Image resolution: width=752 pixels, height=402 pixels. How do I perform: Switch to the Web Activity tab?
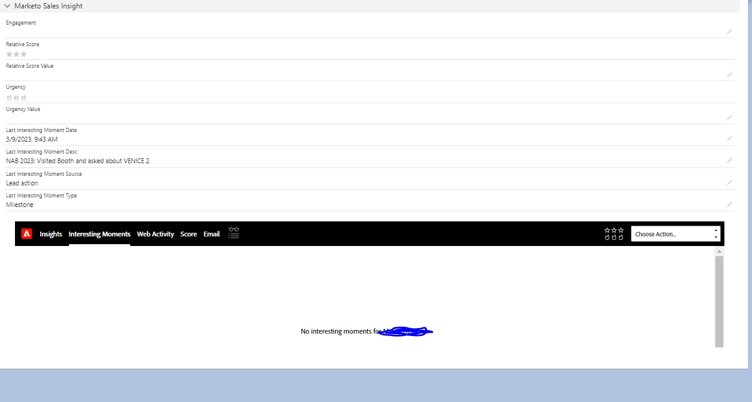click(x=155, y=234)
